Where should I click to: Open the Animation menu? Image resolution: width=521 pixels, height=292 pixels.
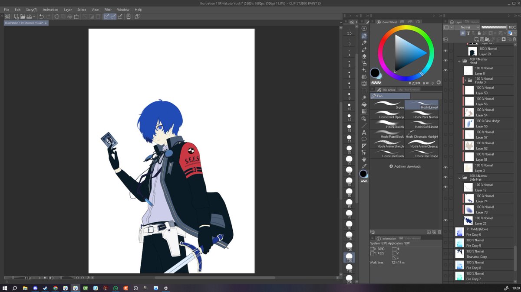click(x=50, y=10)
